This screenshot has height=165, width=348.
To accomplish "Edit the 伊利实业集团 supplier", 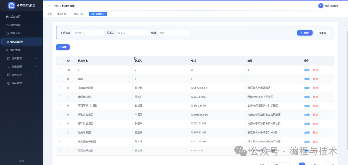I will pos(307,115).
